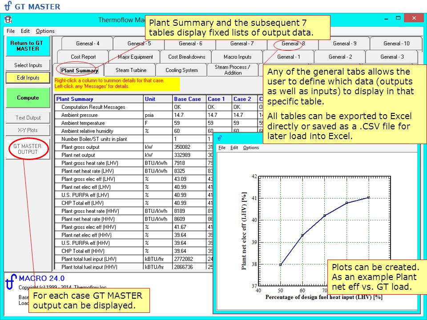Switch to the General - 10 tab
Screen dimensions: 427x320
coord(396,44)
